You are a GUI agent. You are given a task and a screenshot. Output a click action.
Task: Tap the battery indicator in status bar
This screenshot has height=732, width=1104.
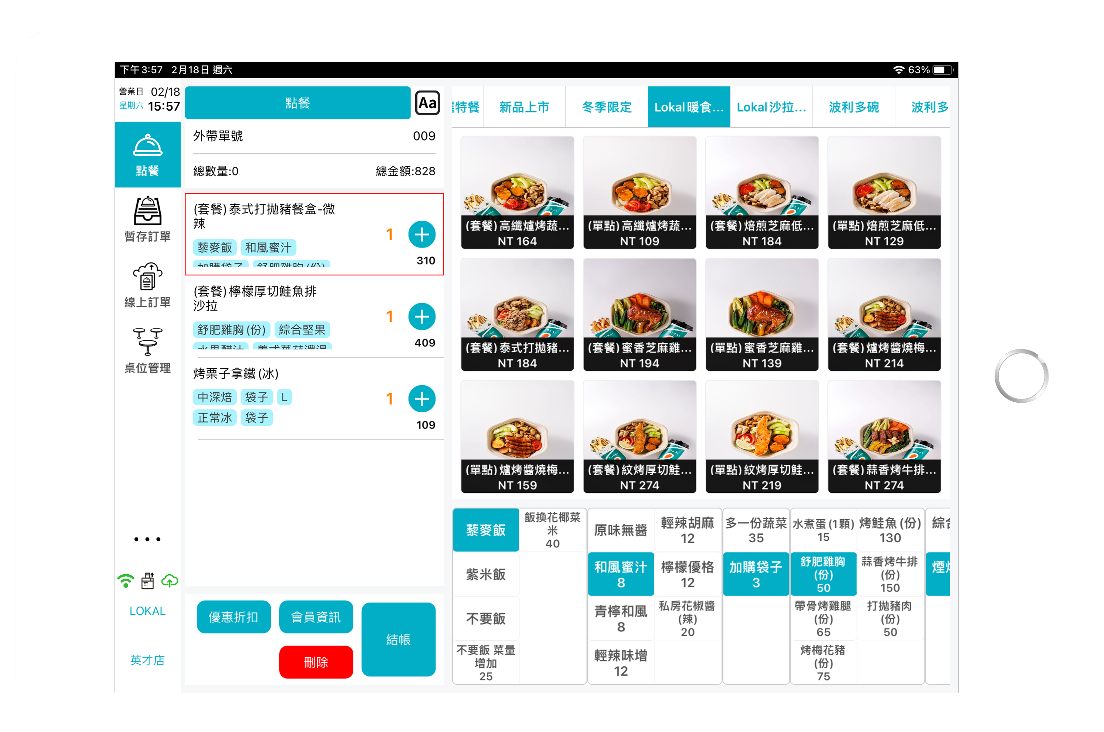coord(943,70)
